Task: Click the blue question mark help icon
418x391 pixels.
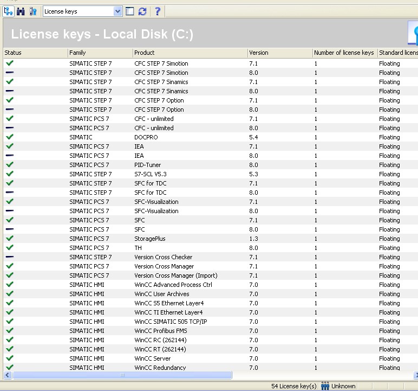Action: point(158,11)
